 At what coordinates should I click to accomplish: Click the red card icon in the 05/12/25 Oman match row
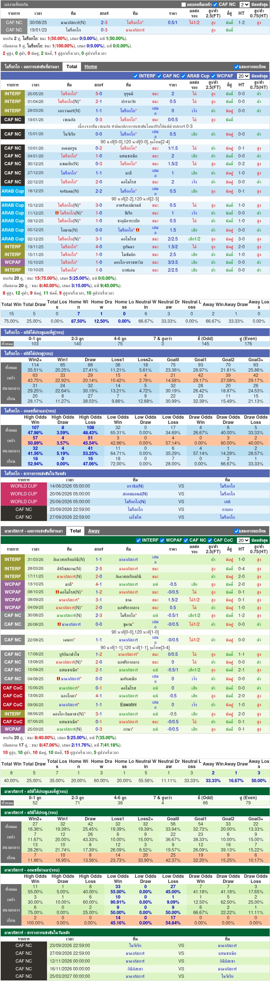tap(138, 230)
